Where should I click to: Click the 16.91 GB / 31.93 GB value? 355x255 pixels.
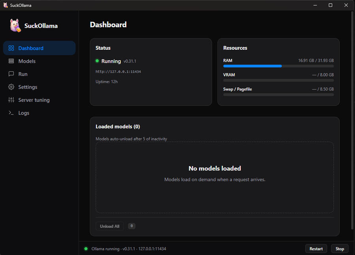tap(316, 60)
